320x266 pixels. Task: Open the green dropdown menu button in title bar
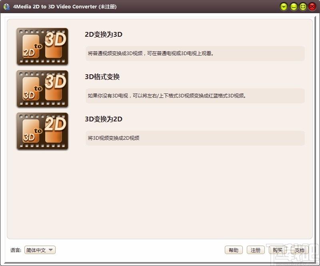point(284,7)
